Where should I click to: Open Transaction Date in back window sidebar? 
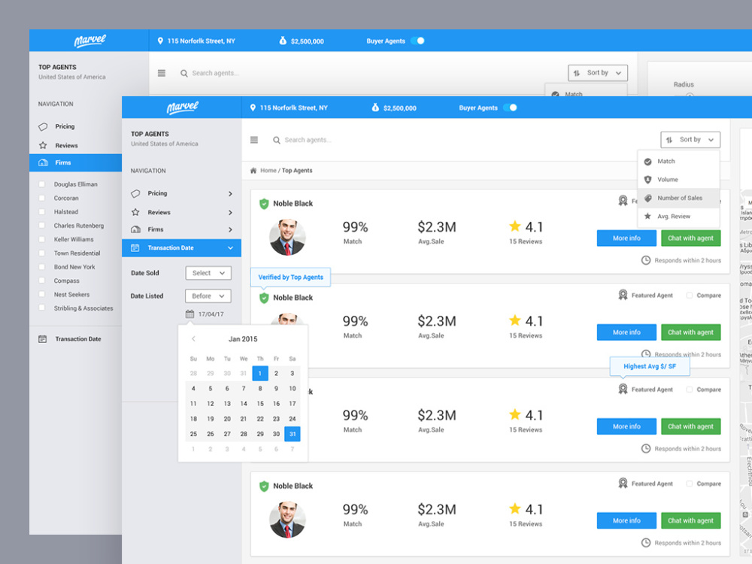click(75, 339)
